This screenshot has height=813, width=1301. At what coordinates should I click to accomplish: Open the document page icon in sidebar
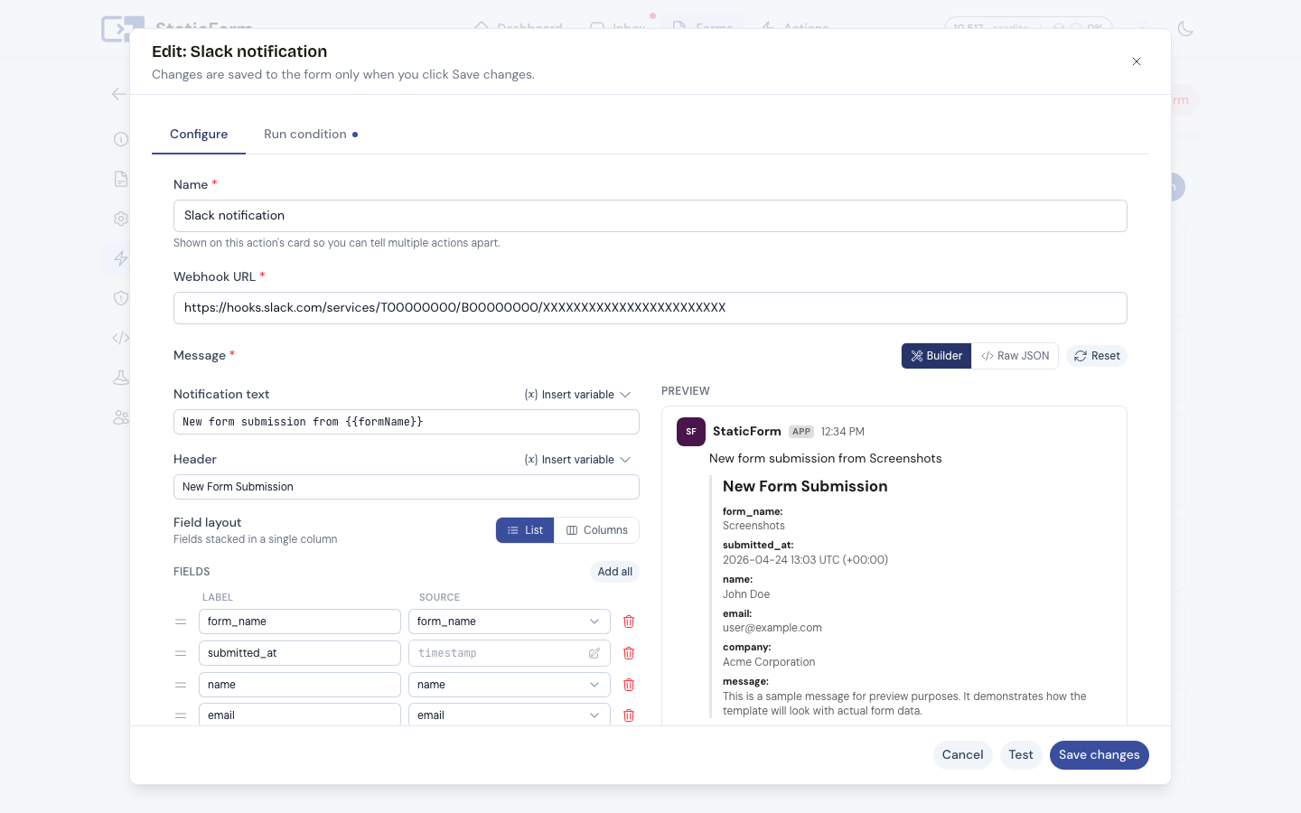(x=121, y=179)
